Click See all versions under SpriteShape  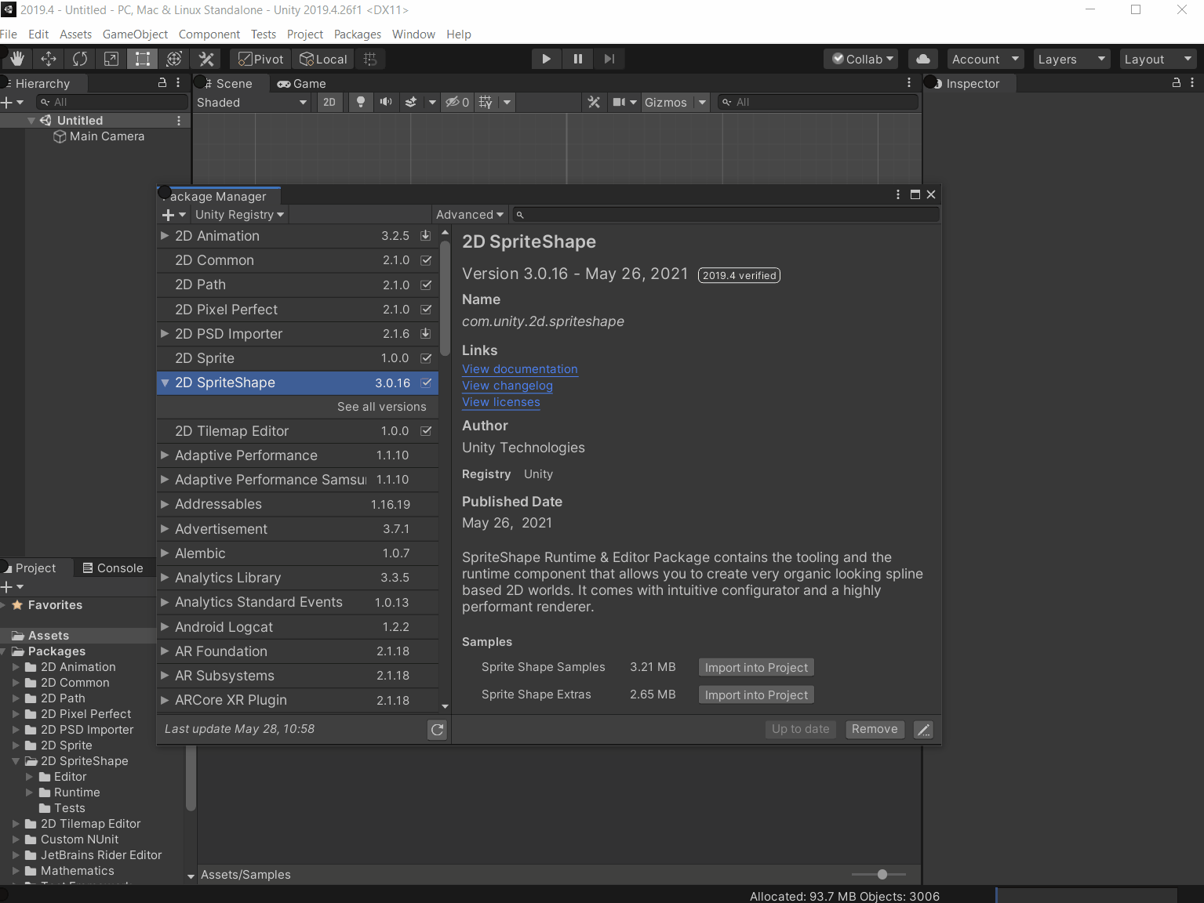click(382, 407)
